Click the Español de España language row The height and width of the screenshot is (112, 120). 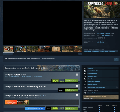(x=101, y=107)
